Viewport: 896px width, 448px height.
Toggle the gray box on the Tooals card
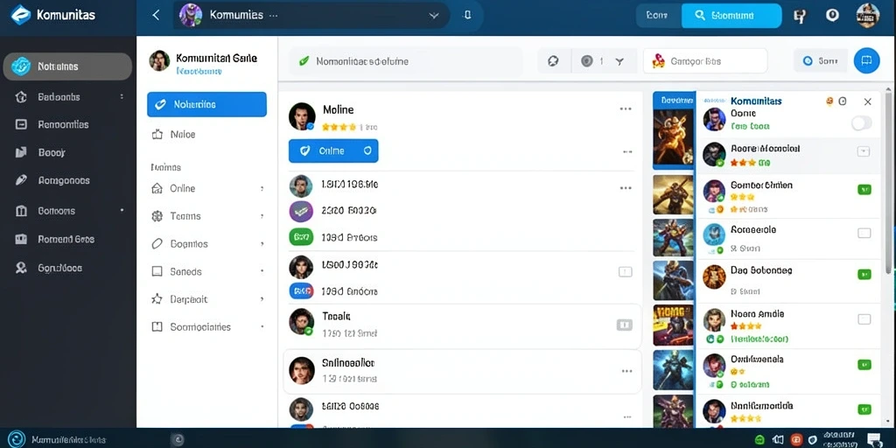point(624,325)
